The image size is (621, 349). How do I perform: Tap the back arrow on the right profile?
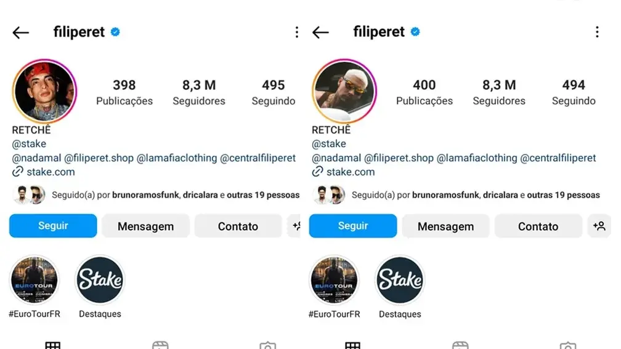(x=320, y=33)
